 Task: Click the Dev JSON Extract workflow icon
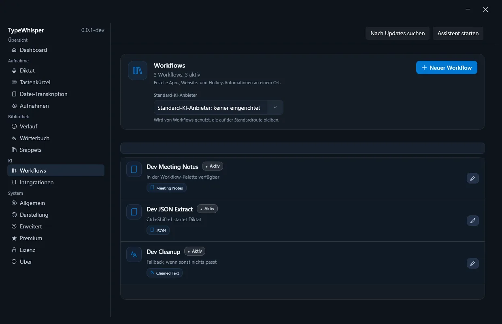point(134,212)
